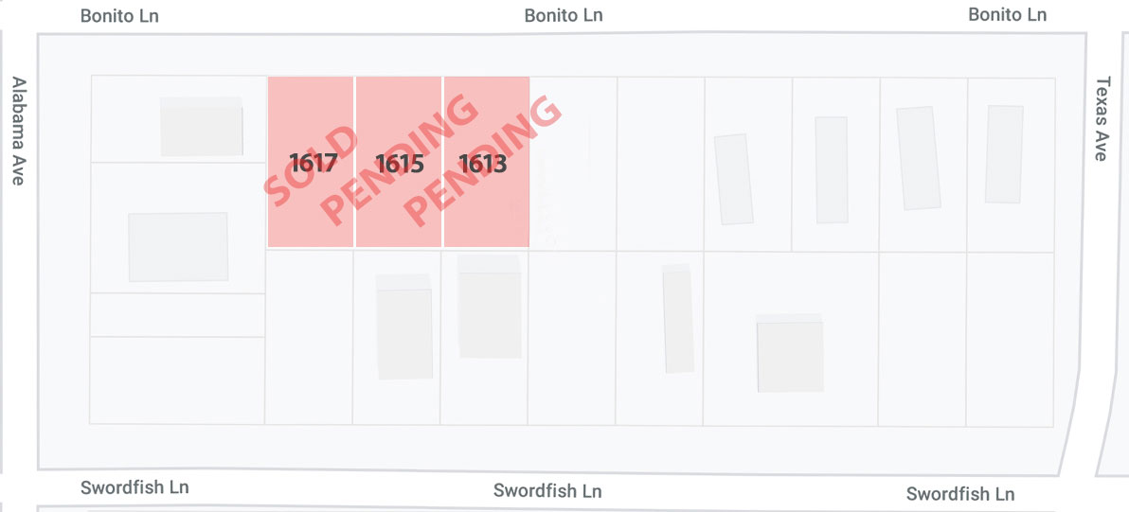This screenshot has height=512, width=1129.
Task: Select building footprint in the northwest corner lot
Action: pyautogui.click(x=202, y=127)
